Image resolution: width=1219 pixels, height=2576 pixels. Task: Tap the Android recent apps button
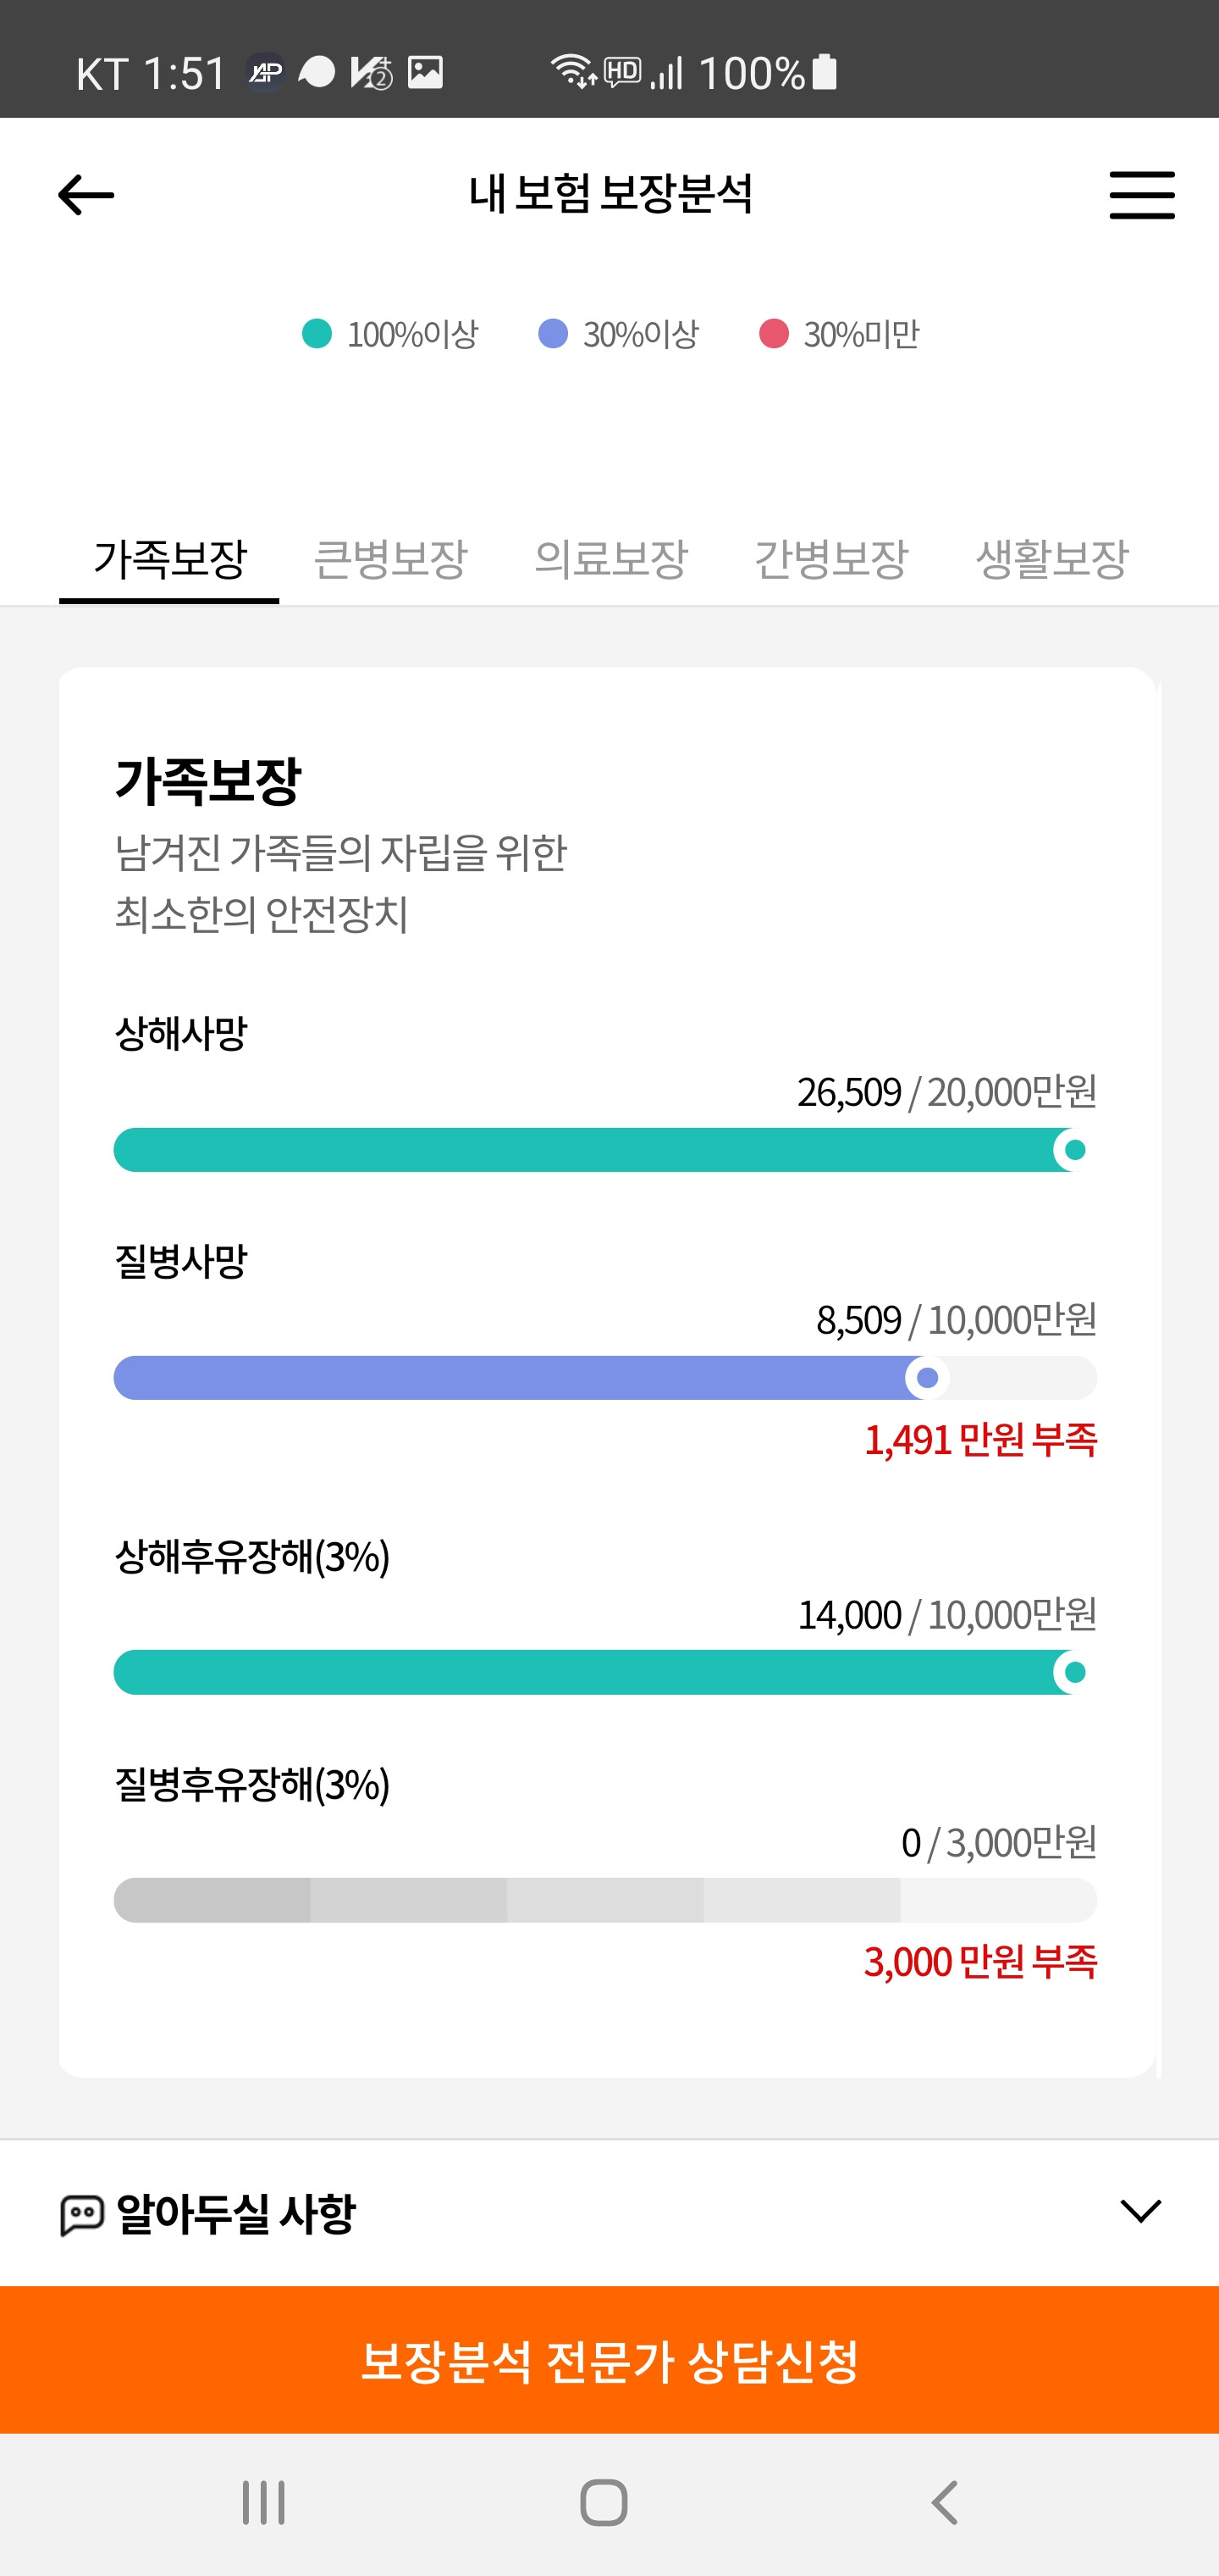coord(264,2503)
